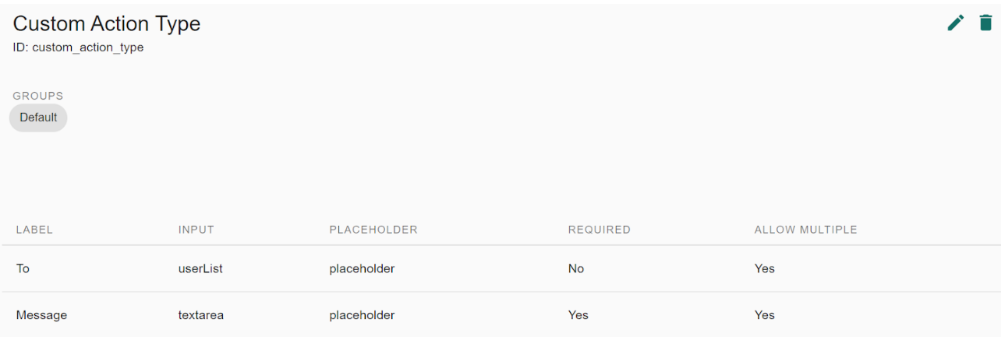Click the pencil edit icon
The height and width of the screenshot is (337, 1001).
pyautogui.click(x=955, y=23)
